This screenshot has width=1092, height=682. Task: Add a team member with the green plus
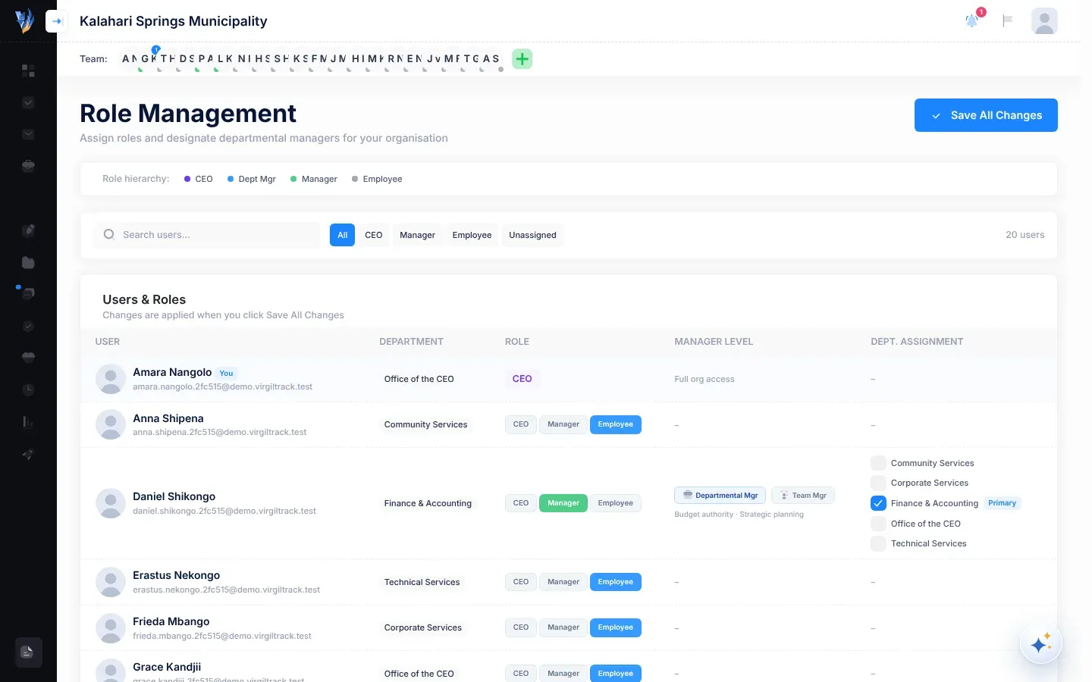(522, 58)
